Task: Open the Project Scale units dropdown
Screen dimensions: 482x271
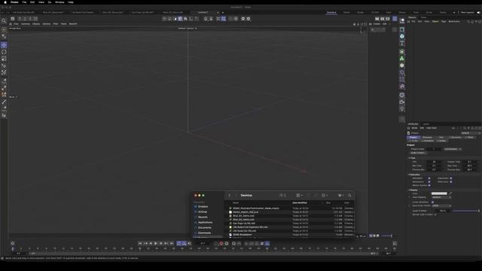Action: (453, 149)
